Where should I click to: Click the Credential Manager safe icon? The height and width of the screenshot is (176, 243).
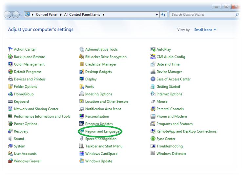[82, 64]
